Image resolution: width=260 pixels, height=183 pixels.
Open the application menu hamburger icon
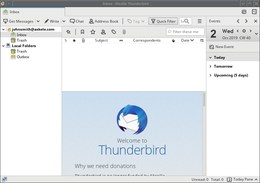tap(200, 21)
